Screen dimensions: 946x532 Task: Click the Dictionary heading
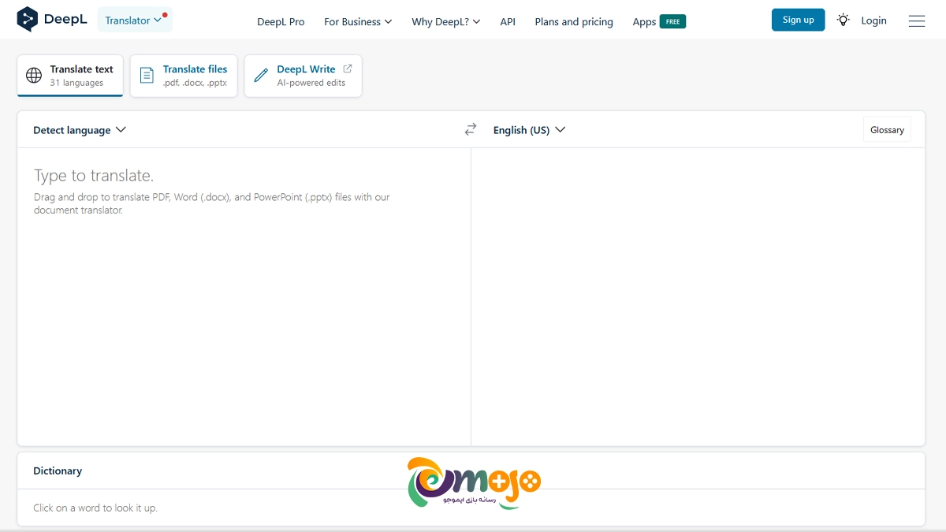coord(58,471)
